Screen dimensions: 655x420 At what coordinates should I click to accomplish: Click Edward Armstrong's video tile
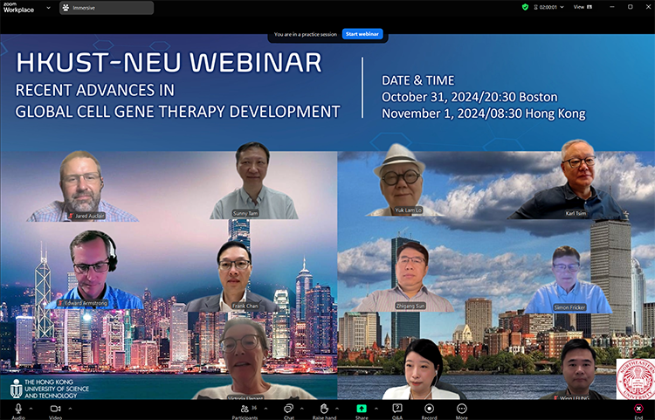[x=94, y=270]
